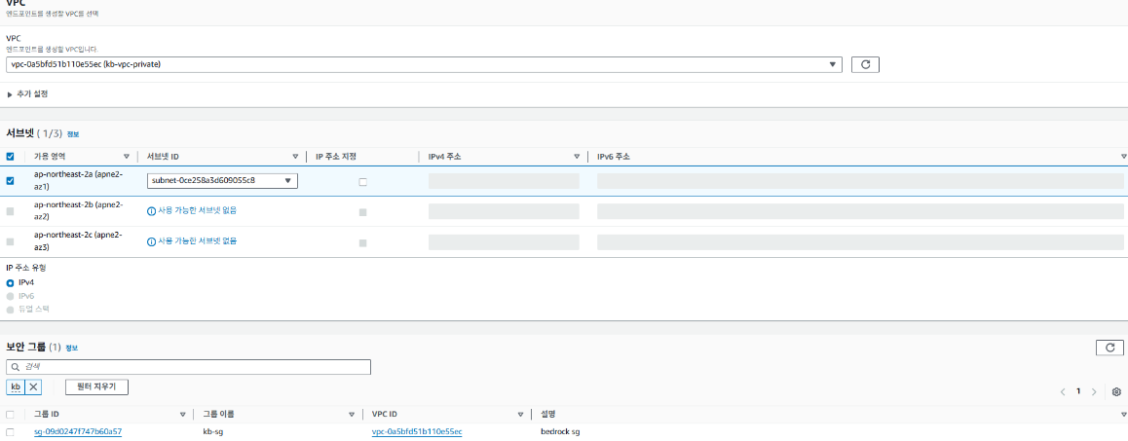Screen dimensions: 1128x441
Task: Sort by group name column arrow
Action: pyautogui.click(x=349, y=414)
